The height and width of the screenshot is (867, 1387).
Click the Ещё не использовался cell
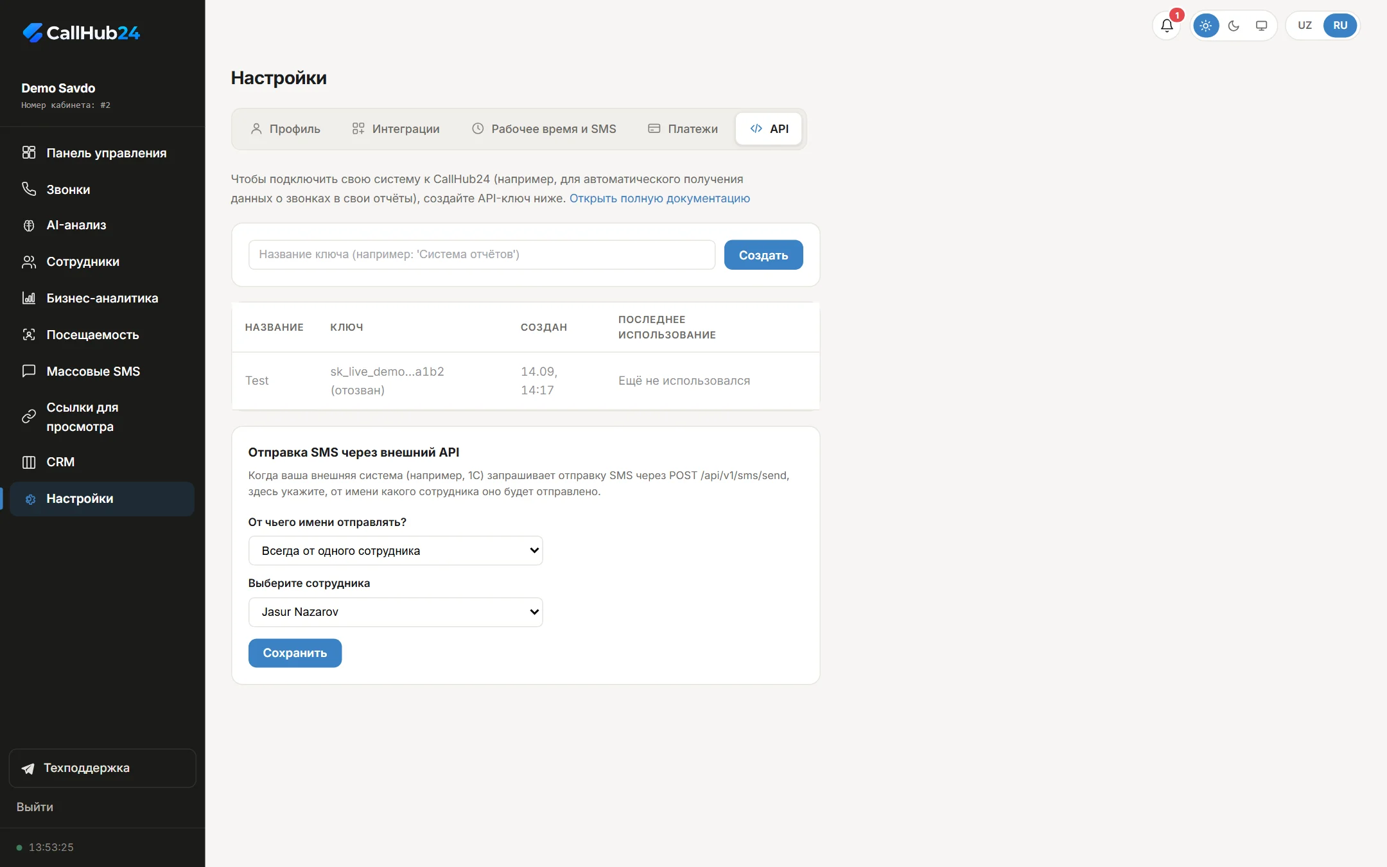tap(684, 381)
